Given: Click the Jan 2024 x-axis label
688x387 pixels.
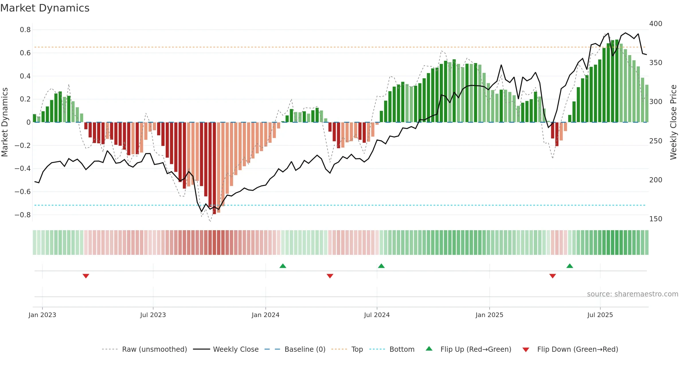Looking at the screenshot, I should [x=266, y=315].
